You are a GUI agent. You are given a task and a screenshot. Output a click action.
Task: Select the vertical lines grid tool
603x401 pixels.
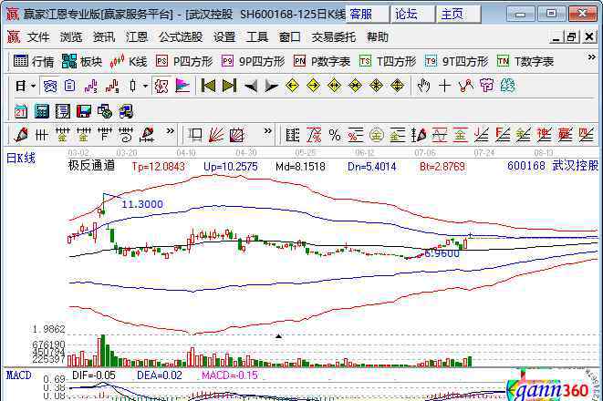42,135
